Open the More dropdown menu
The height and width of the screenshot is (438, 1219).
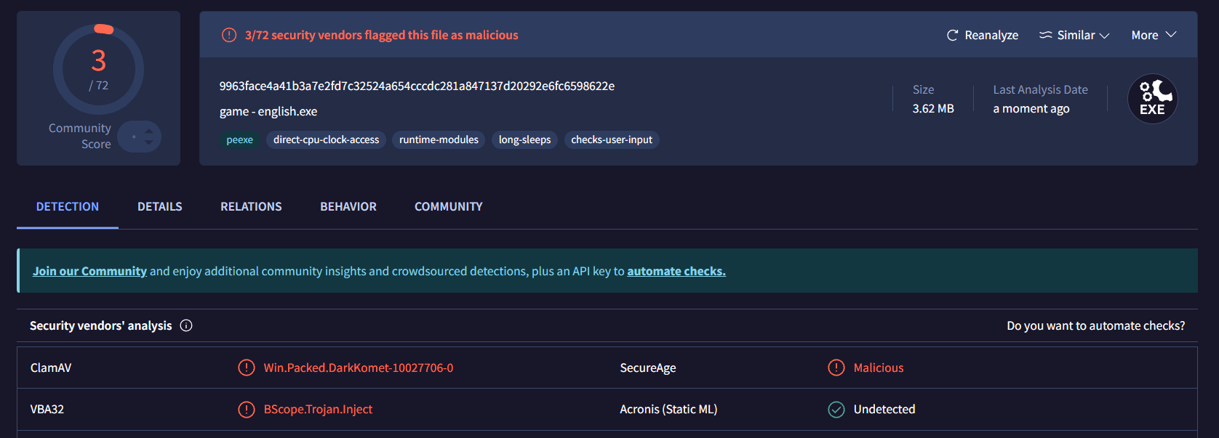pyautogui.click(x=1154, y=35)
